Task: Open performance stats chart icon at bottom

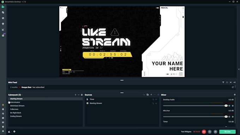Action: [x=9, y=131]
